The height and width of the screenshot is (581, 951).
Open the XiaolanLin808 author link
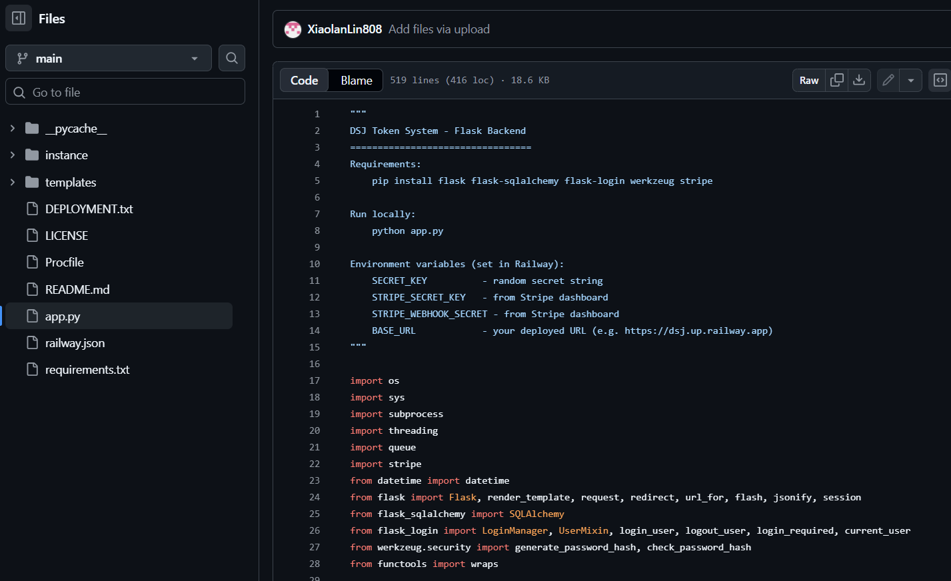[345, 29]
